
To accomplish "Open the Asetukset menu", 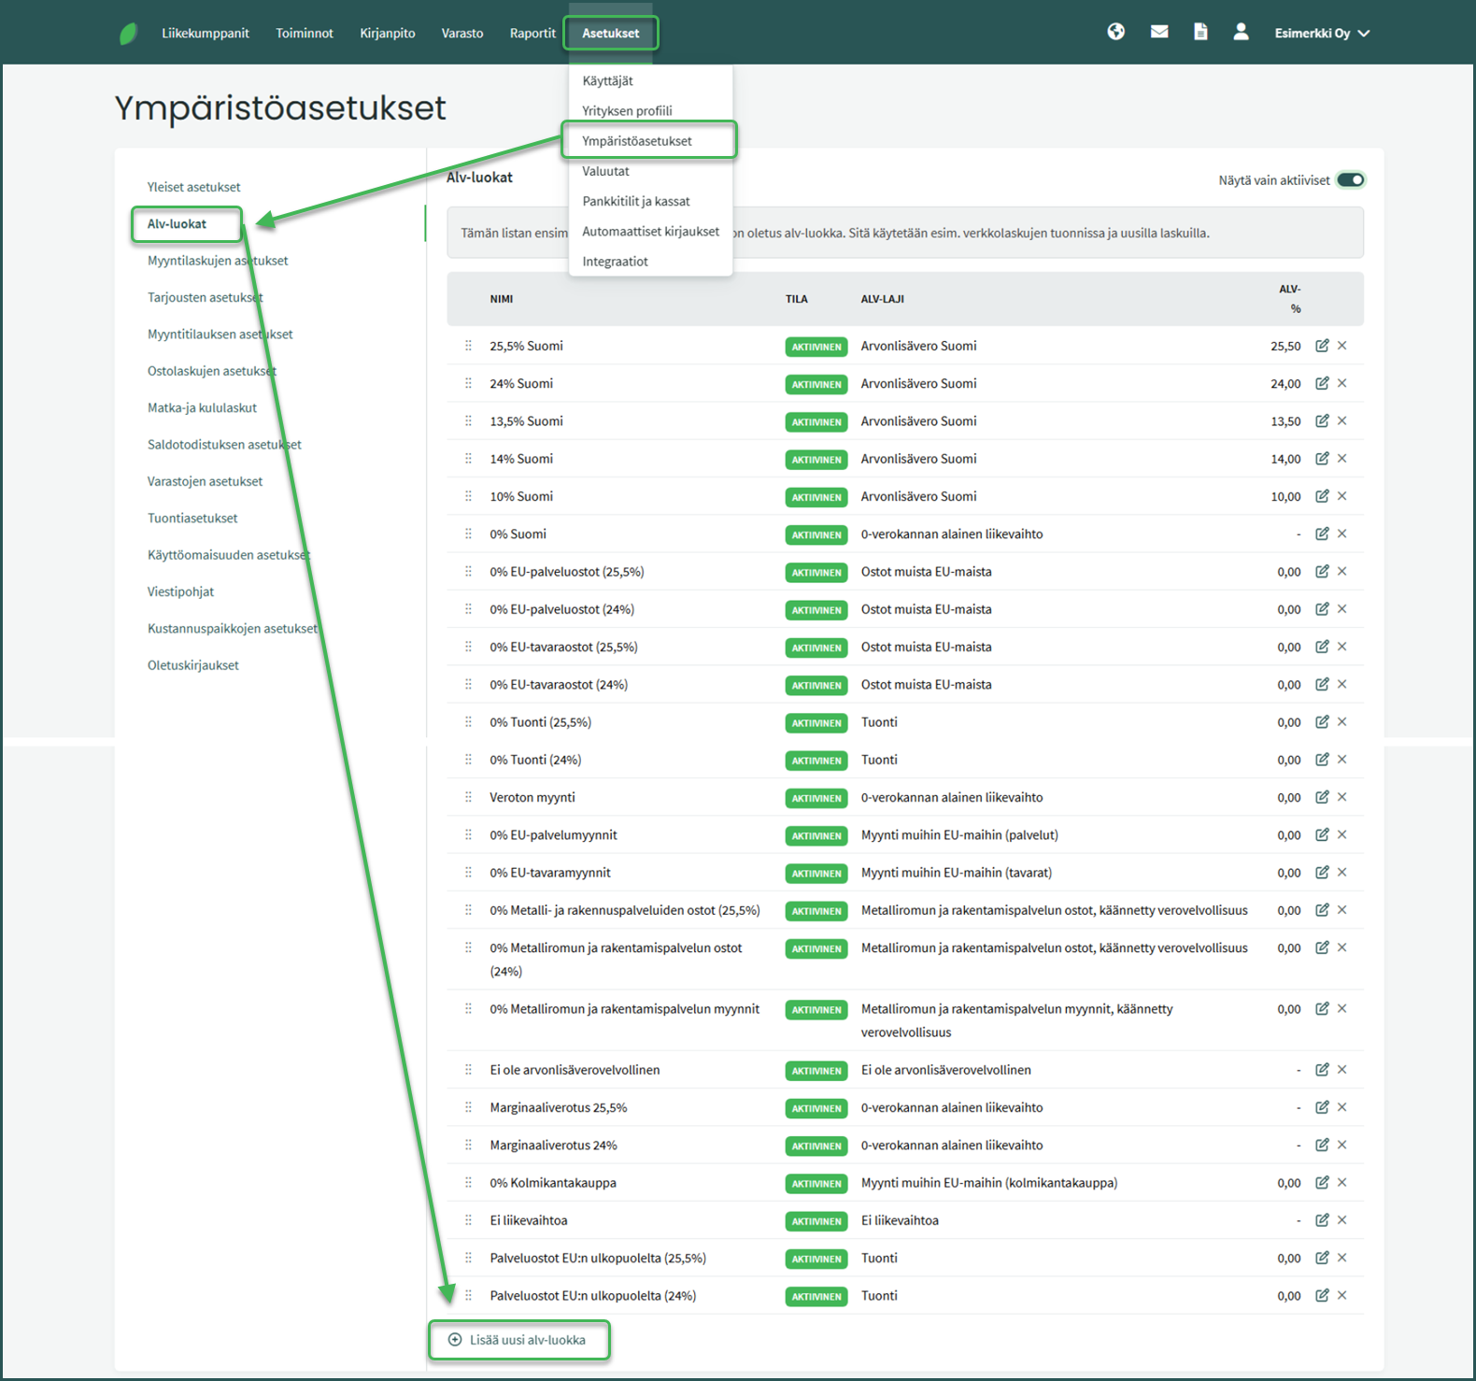I will 610,34.
